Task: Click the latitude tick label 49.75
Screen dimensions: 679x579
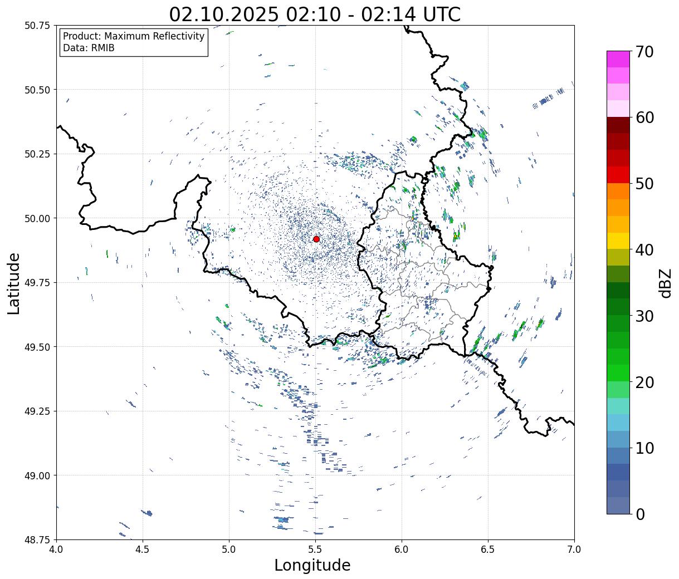Action: [x=37, y=283]
